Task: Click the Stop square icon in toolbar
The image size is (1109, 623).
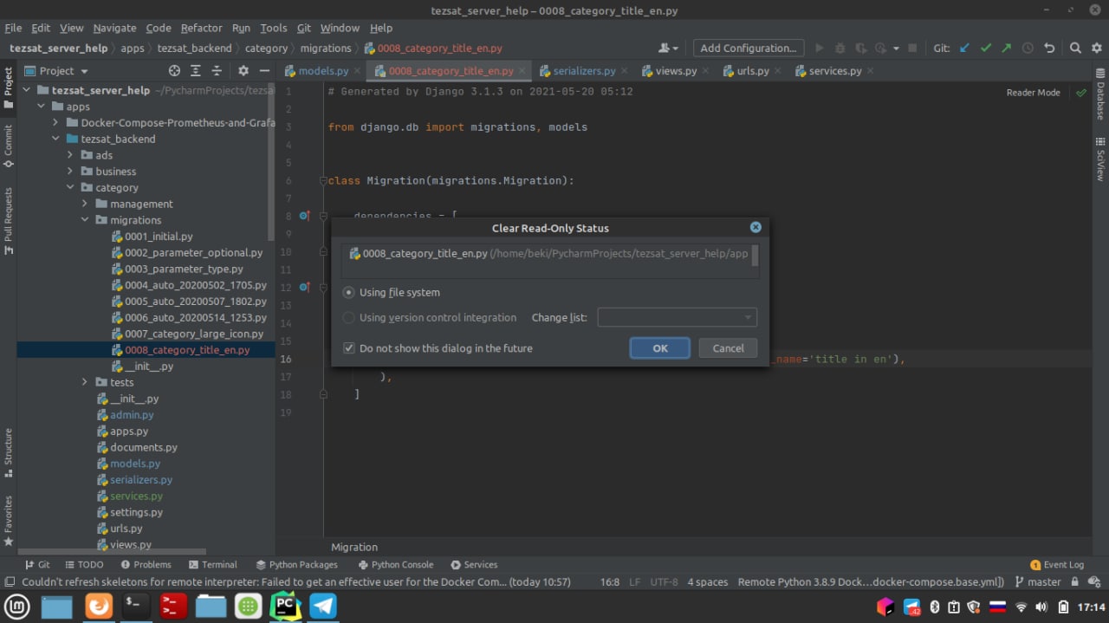Action: click(x=912, y=49)
